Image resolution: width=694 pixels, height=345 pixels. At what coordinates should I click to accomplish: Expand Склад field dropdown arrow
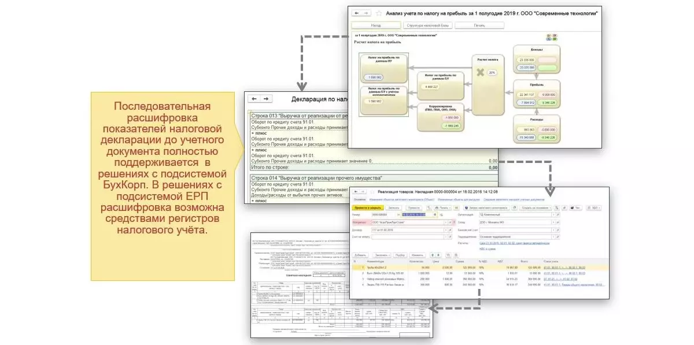coord(553,222)
